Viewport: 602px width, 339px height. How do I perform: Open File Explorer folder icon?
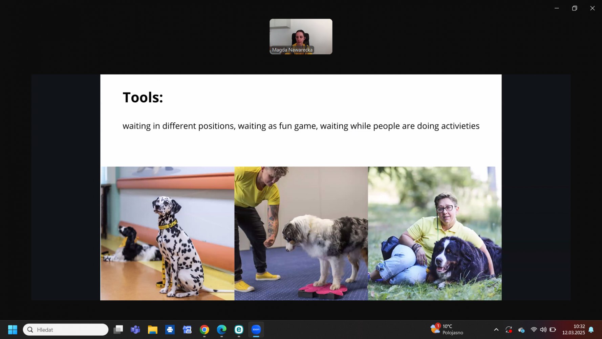click(x=153, y=330)
